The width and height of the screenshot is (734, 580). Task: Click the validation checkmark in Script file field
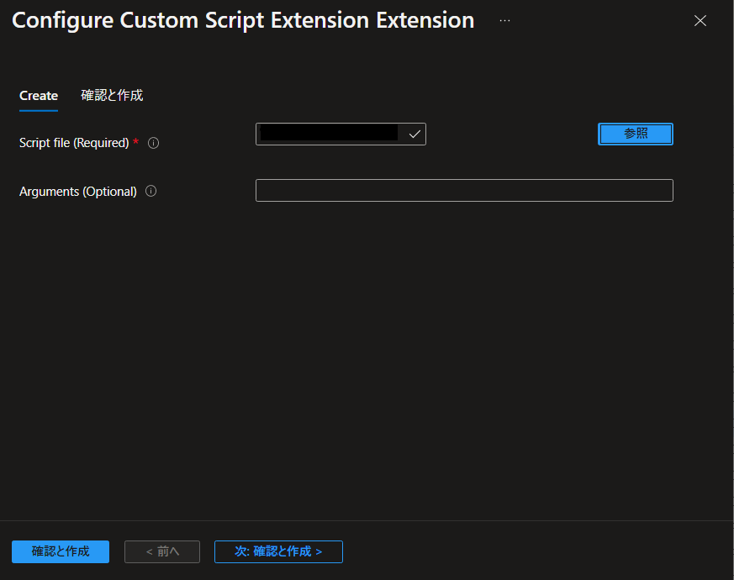click(x=415, y=134)
